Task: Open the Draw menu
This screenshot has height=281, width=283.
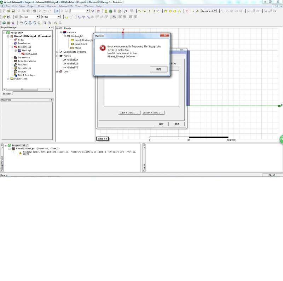Action: tap(41, 6)
